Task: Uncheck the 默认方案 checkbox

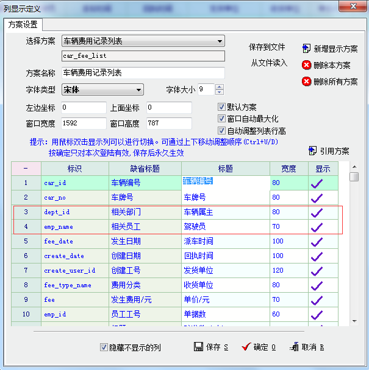Action: [x=222, y=107]
